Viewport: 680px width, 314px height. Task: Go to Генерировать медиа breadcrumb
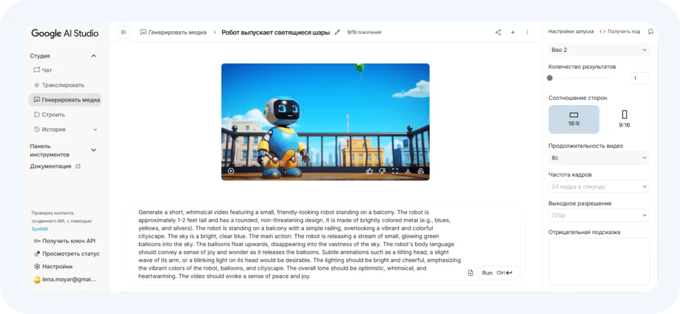coord(173,33)
